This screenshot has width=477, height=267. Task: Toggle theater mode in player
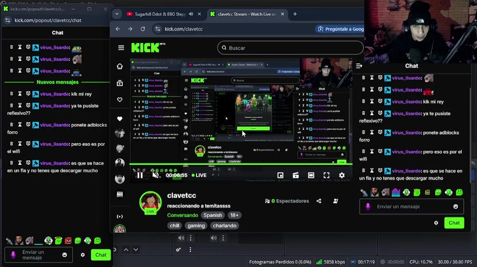311,175
